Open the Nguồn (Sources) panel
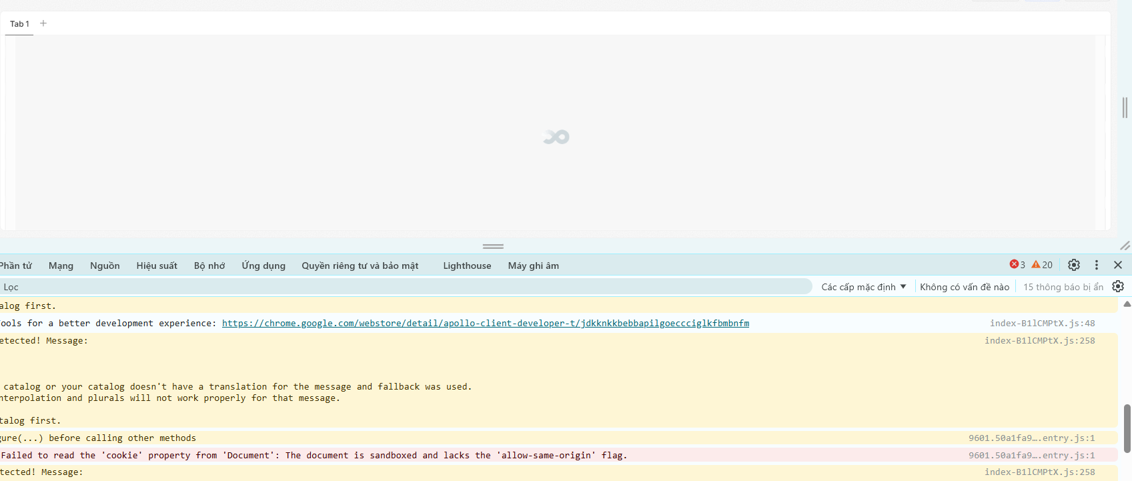Screen dimensions: 1132x481 [105, 266]
